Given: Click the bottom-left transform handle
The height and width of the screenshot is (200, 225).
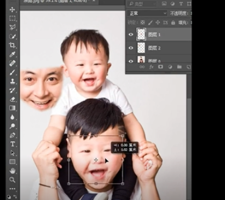Looking at the screenshot, I should click(x=69, y=183).
